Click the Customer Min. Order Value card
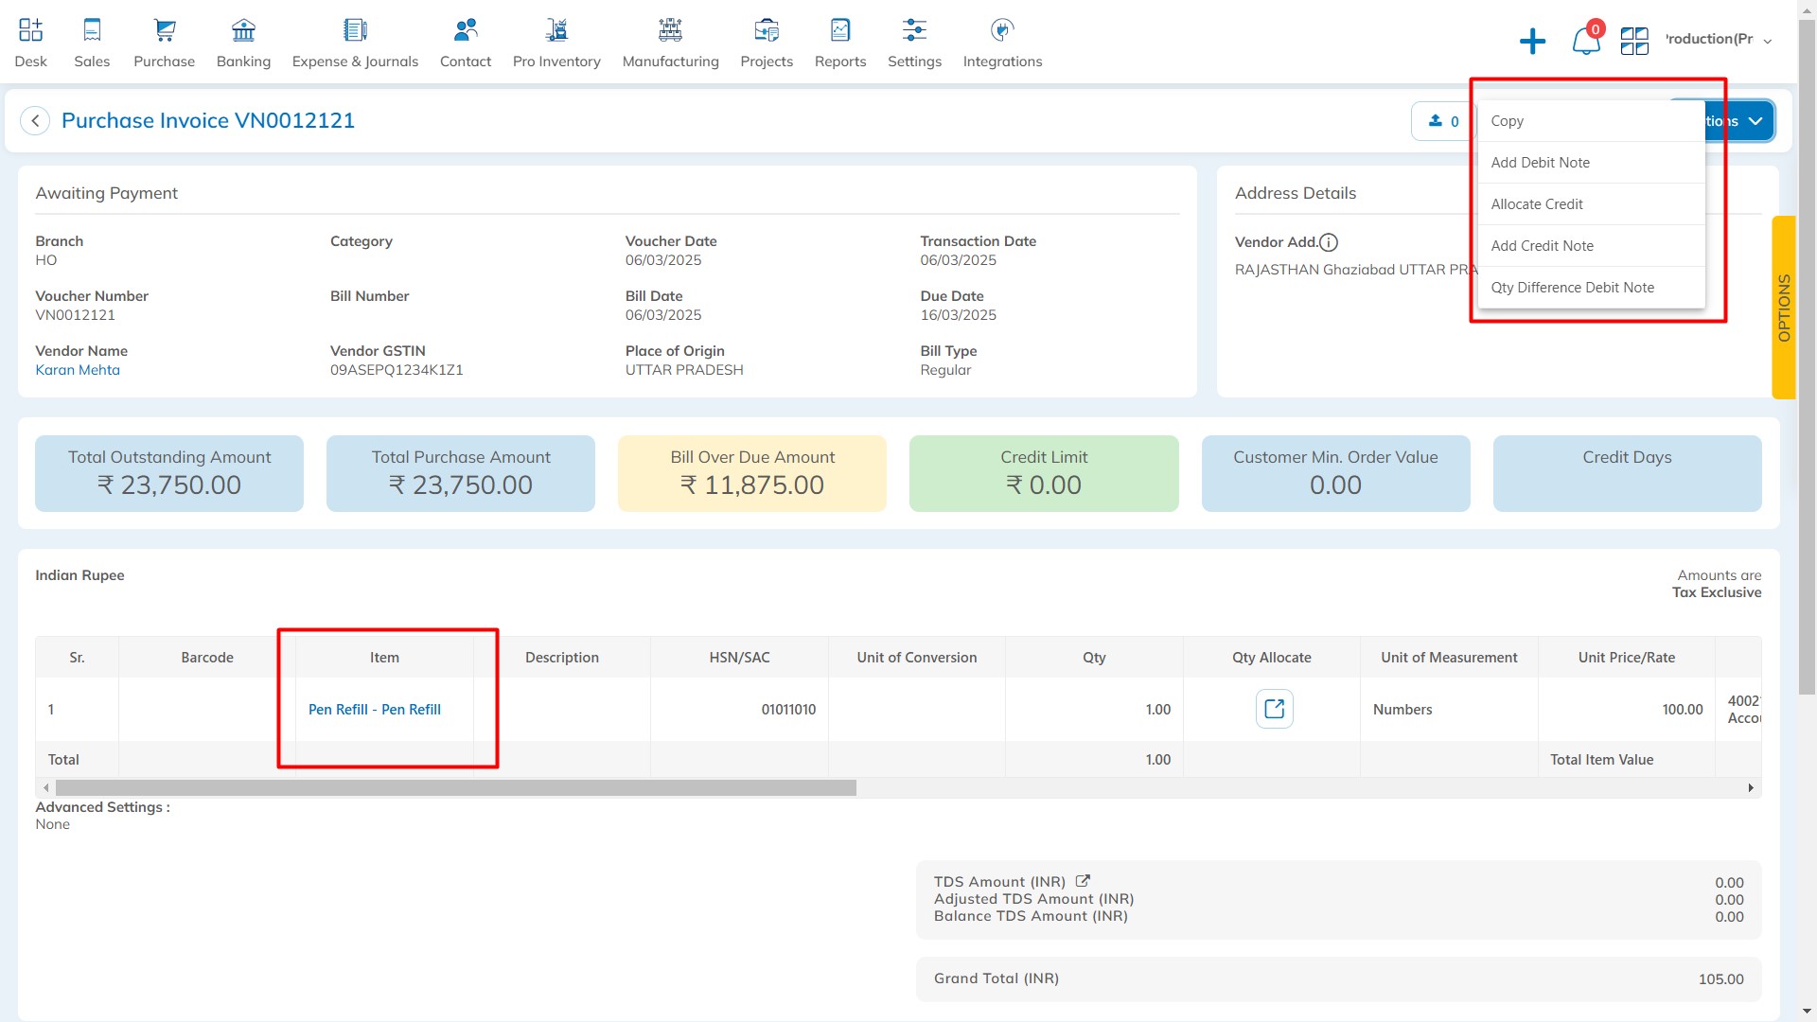Screen dimensions: 1817x1022 pos(1335,473)
